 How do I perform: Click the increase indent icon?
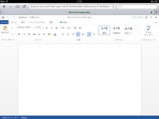coord(80,28)
